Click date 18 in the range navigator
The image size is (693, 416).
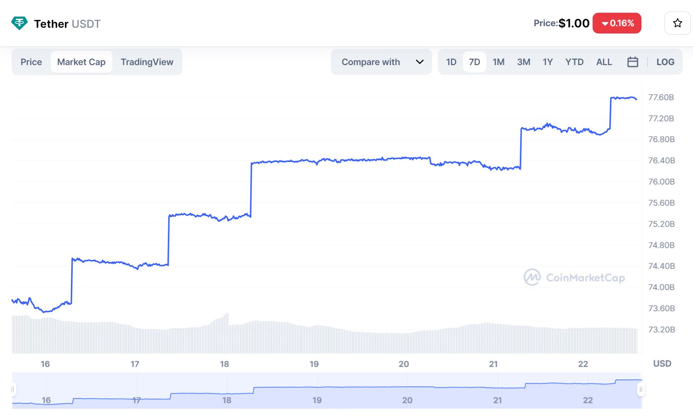click(x=227, y=400)
